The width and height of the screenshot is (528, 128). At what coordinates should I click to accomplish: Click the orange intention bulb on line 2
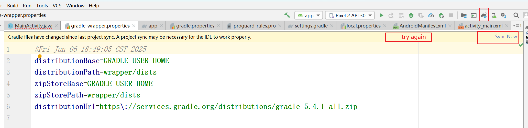tap(40, 56)
